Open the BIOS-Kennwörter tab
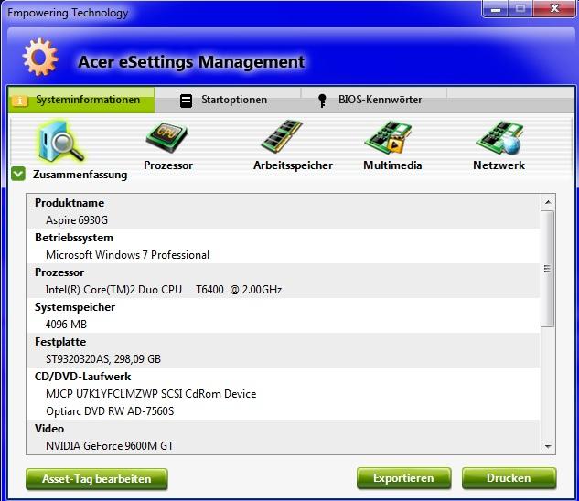Screen dimensions: 579x501 coord(374,100)
